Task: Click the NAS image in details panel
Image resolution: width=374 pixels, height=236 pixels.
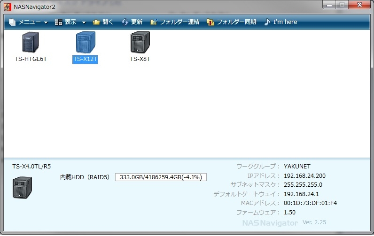Action: point(22,188)
